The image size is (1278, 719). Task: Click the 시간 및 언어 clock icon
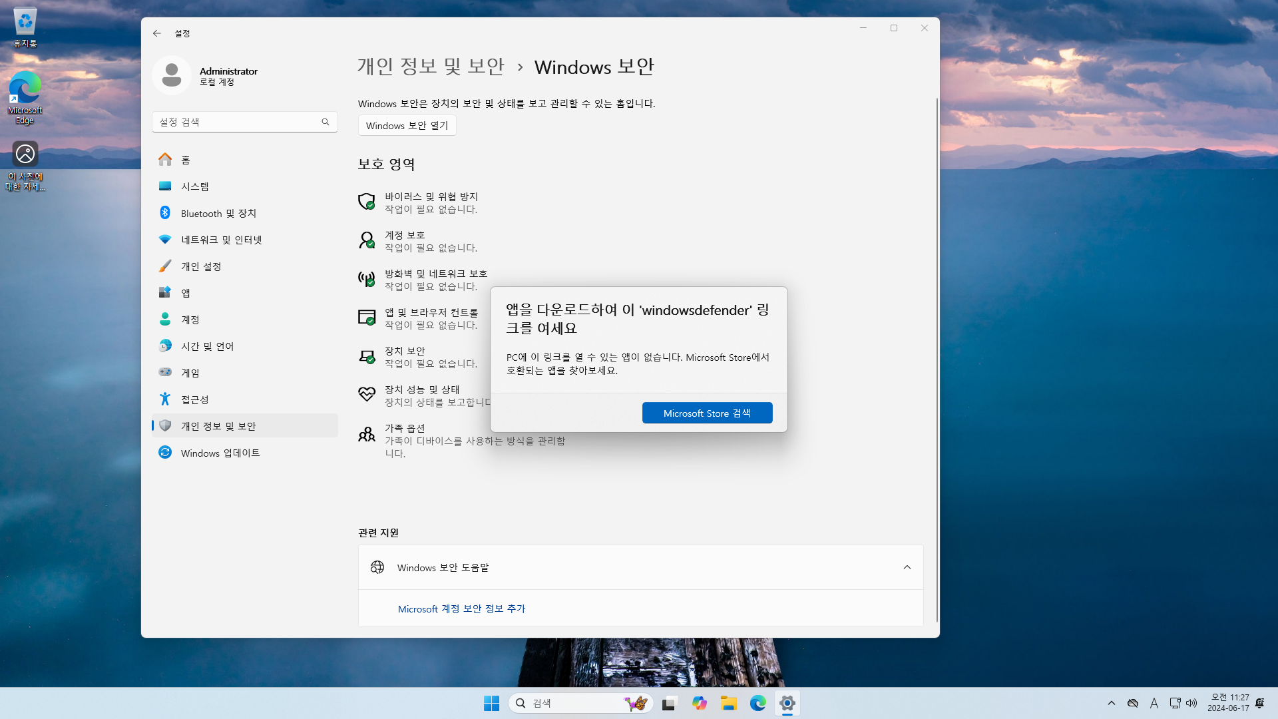point(165,346)
